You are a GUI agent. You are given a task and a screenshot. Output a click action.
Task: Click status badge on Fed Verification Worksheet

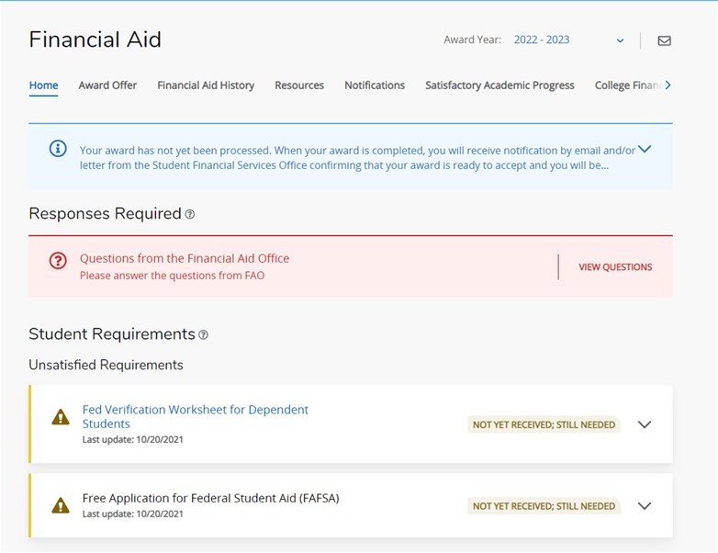coord(544,424)
